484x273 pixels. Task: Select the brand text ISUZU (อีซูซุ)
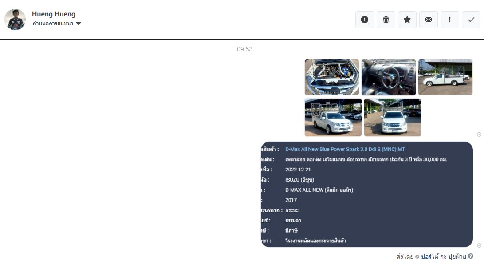pos(300,180)
